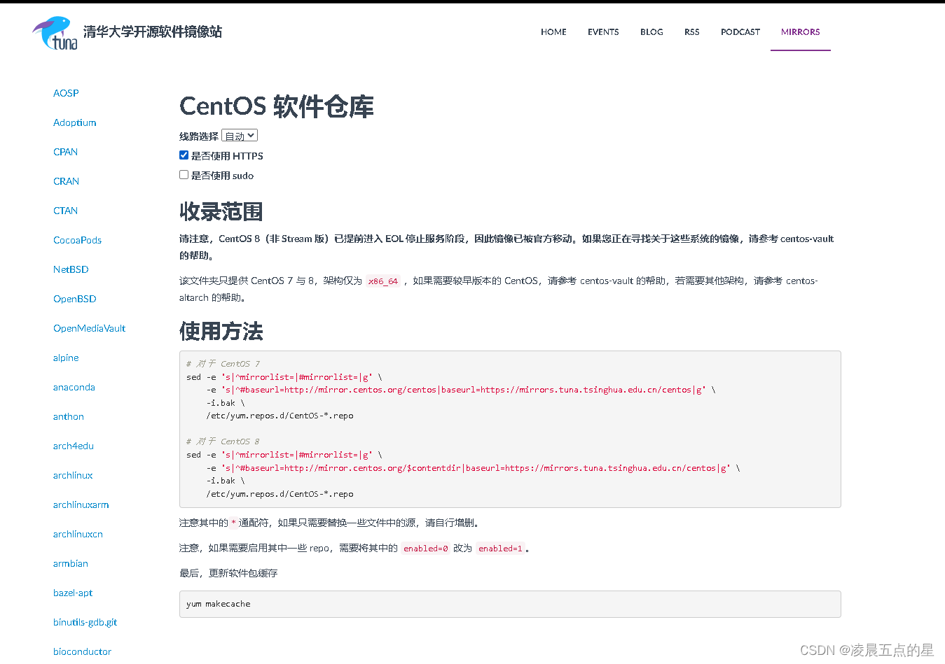
Task: Open the EVENTS page
Action: coord(602,31)
